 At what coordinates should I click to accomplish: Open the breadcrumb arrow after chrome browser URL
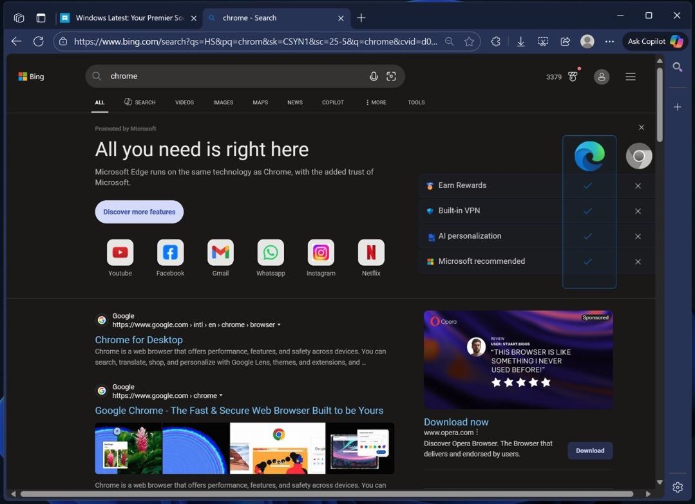coord(279,324)
